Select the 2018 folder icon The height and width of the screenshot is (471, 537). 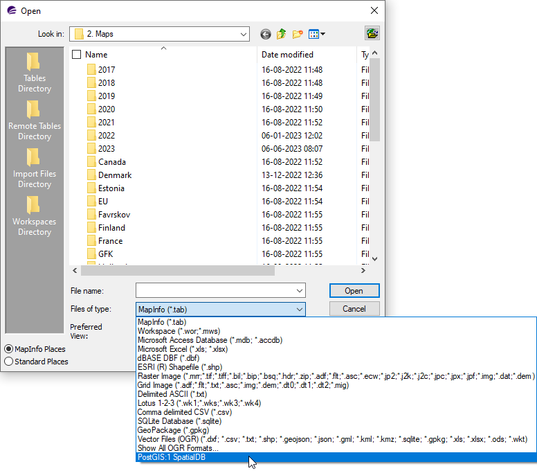[x=91, y=82]
